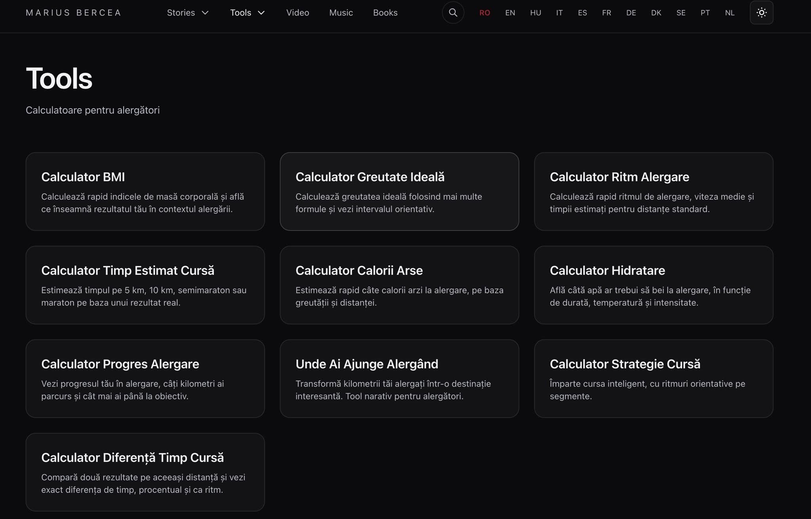Click the search magnifier icon
Viewport: 811px width, 519px height.
[453, 13]
